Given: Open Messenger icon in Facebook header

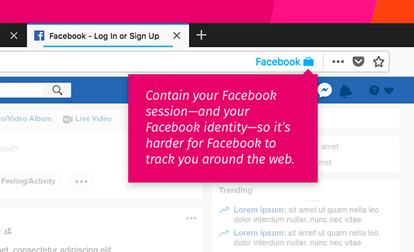Looking at the screenshot, I should 325,90.
